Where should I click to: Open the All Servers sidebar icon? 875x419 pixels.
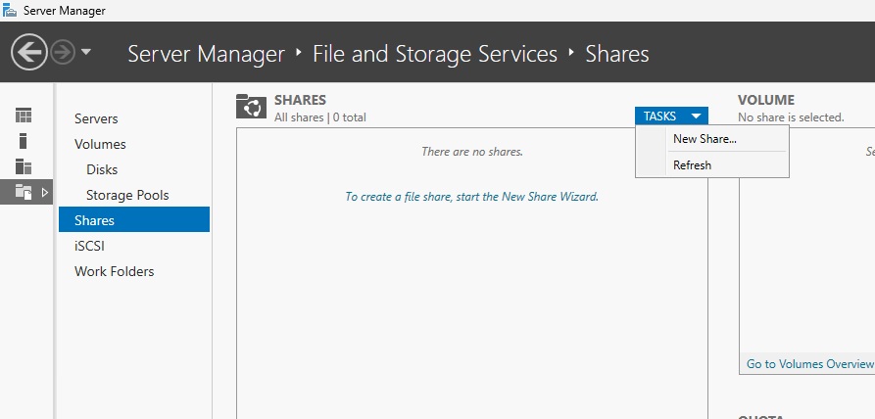(x=24, y=166)
